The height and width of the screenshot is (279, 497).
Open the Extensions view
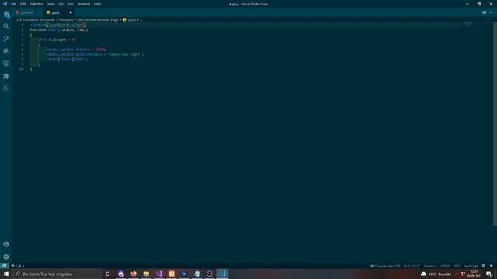click(x=6, y=76)
